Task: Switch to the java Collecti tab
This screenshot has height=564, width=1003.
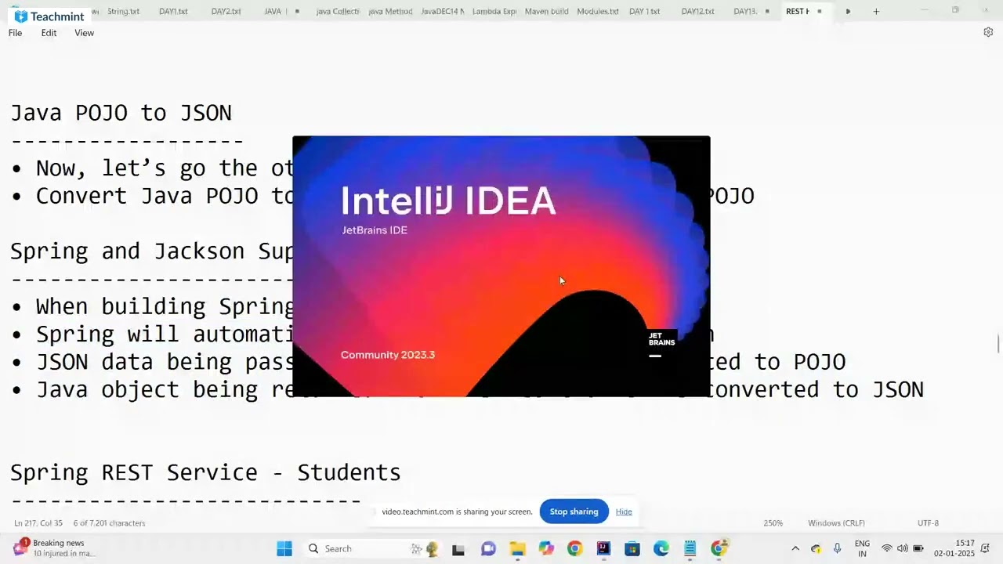Action: [337, 11]
